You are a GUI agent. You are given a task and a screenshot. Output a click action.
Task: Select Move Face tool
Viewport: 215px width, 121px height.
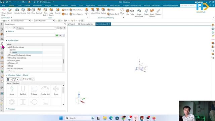pyautogui.click(x=93, y=11)
